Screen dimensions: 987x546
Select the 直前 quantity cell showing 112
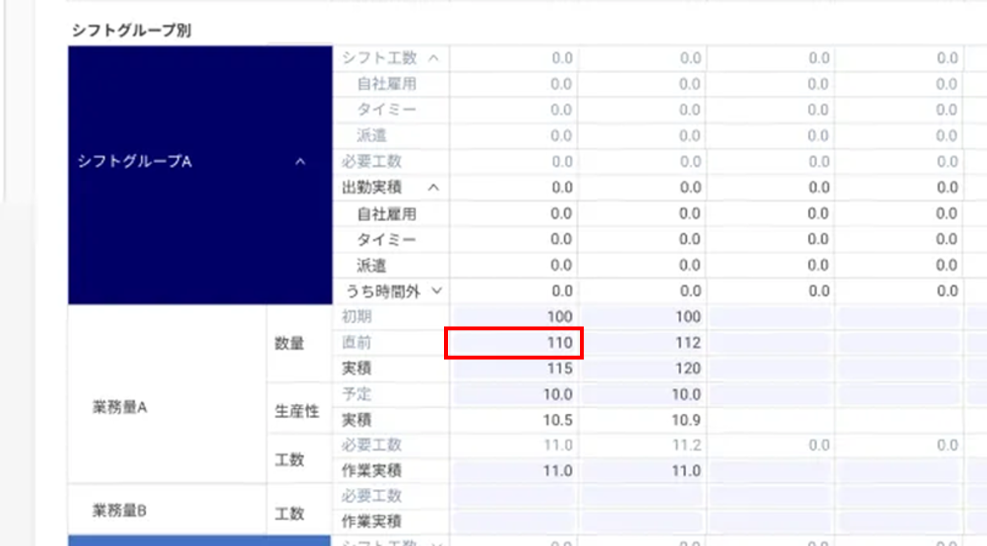(643, 343)
